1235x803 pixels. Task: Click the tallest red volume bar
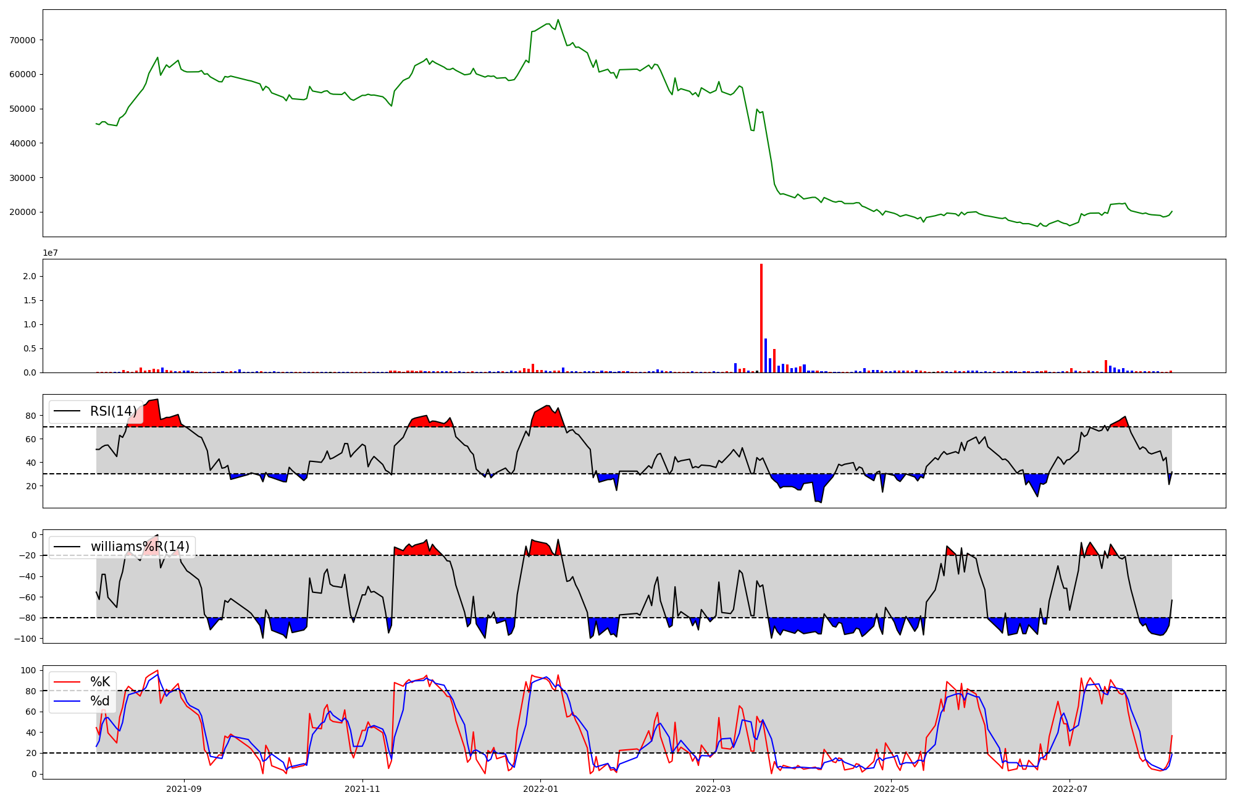(x=761, y=318)
